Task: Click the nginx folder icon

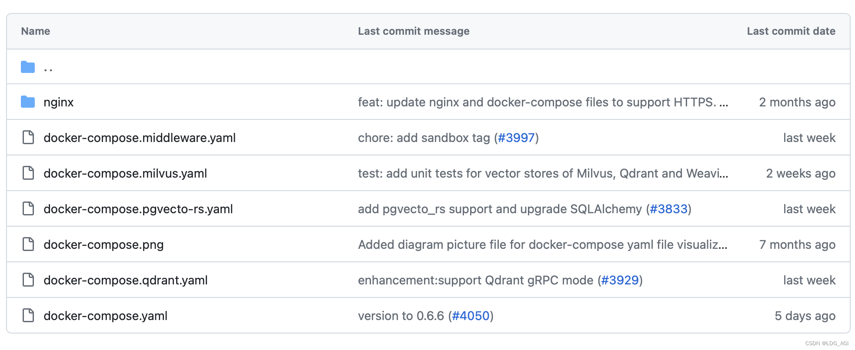Action: (28, 102)
